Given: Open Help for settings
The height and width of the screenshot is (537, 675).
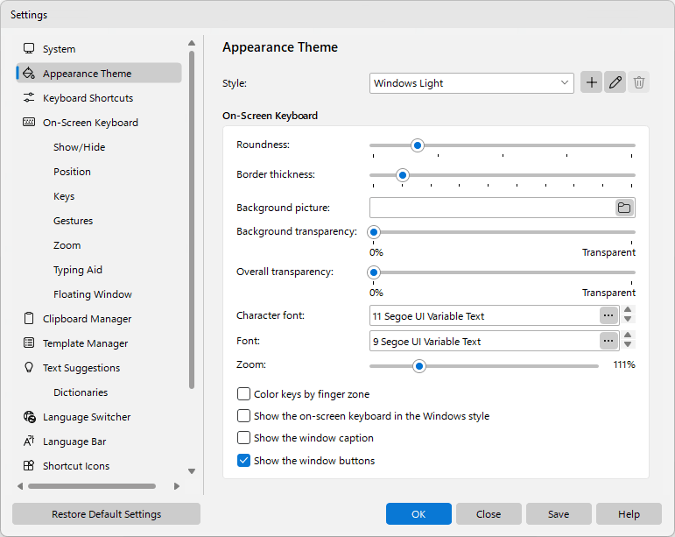Looking at the screenshot, I should pos(629,513).
